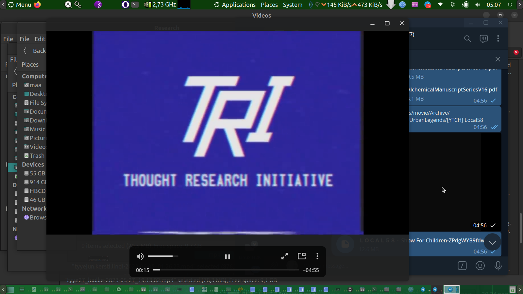The height and width of the screenshot is (294, 523).
Task: Go Back in the file manager
Action: click(x=35, y=51)
